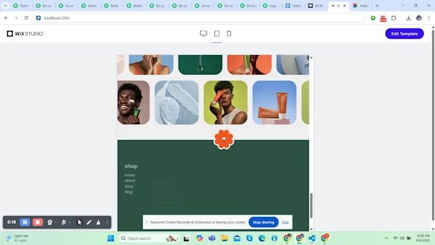This screenshot has width=435, height=245.
Task: Toggle microphone in recorder toolbar
Action: pos(63,222)
